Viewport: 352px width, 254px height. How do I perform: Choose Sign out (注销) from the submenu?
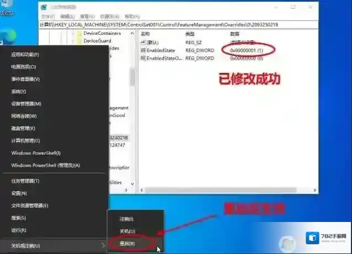[126, 219]
